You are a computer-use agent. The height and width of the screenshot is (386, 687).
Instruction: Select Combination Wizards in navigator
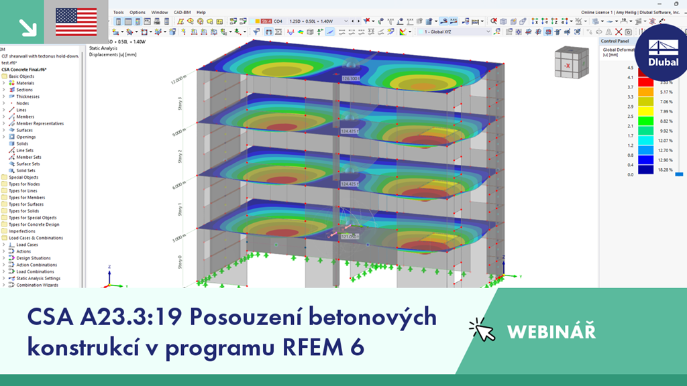38,285
